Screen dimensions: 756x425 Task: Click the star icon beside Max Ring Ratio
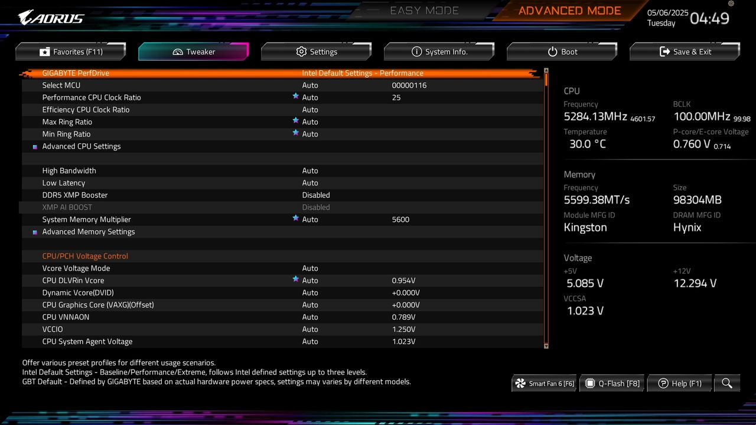click(x=296, y=121)
